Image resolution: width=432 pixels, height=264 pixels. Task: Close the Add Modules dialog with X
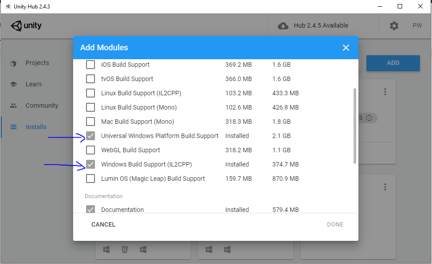346,48
